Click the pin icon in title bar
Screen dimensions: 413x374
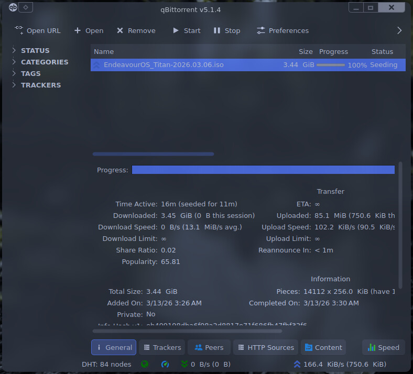pyautogui.click(x=27, y=7)
